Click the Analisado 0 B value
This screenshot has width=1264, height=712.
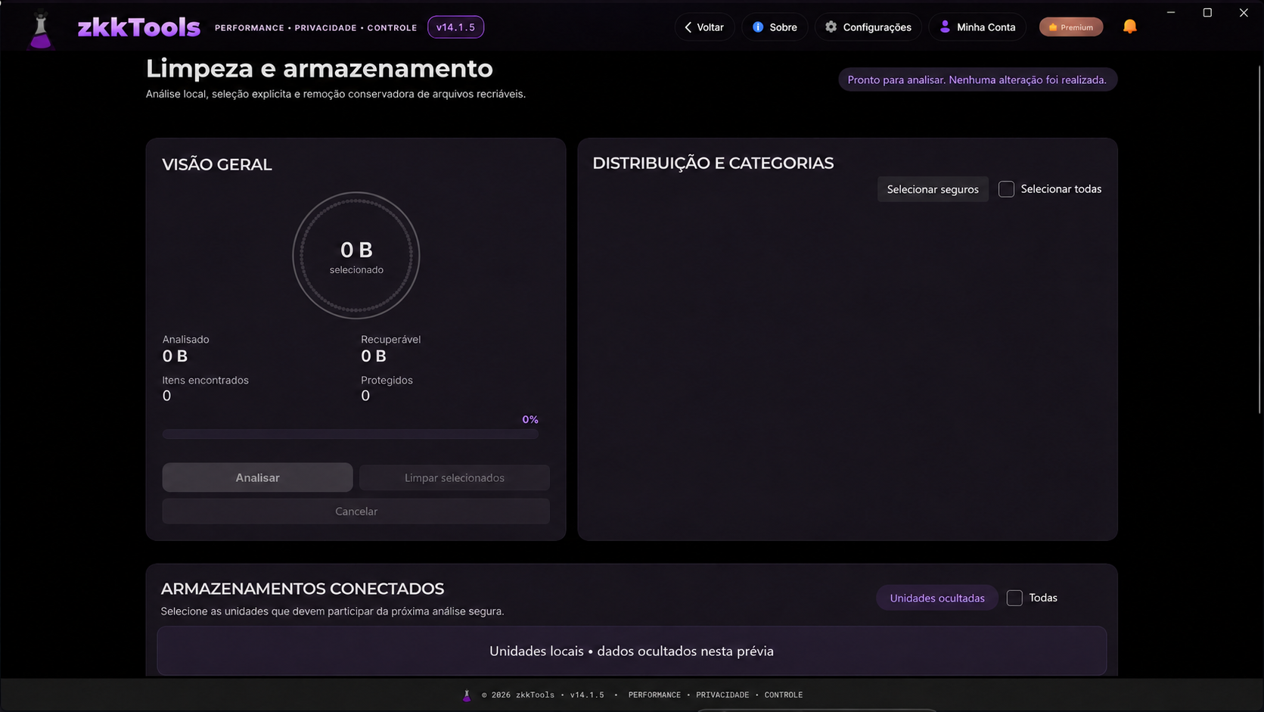[175, 356]
